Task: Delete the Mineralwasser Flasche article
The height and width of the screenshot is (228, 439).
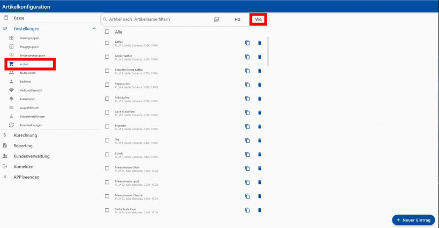Action: pyautogui.click(x=260, y=196)
